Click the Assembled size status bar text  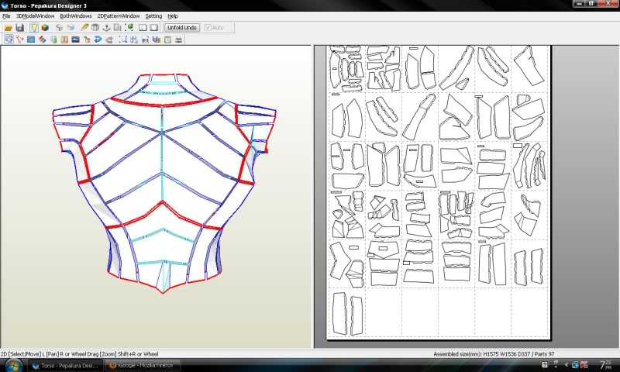click(x=494, y=354)
